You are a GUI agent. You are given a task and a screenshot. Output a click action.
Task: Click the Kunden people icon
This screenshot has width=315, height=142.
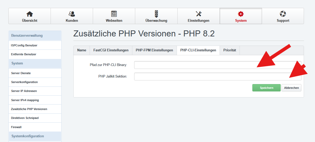(x=72, y=14)
